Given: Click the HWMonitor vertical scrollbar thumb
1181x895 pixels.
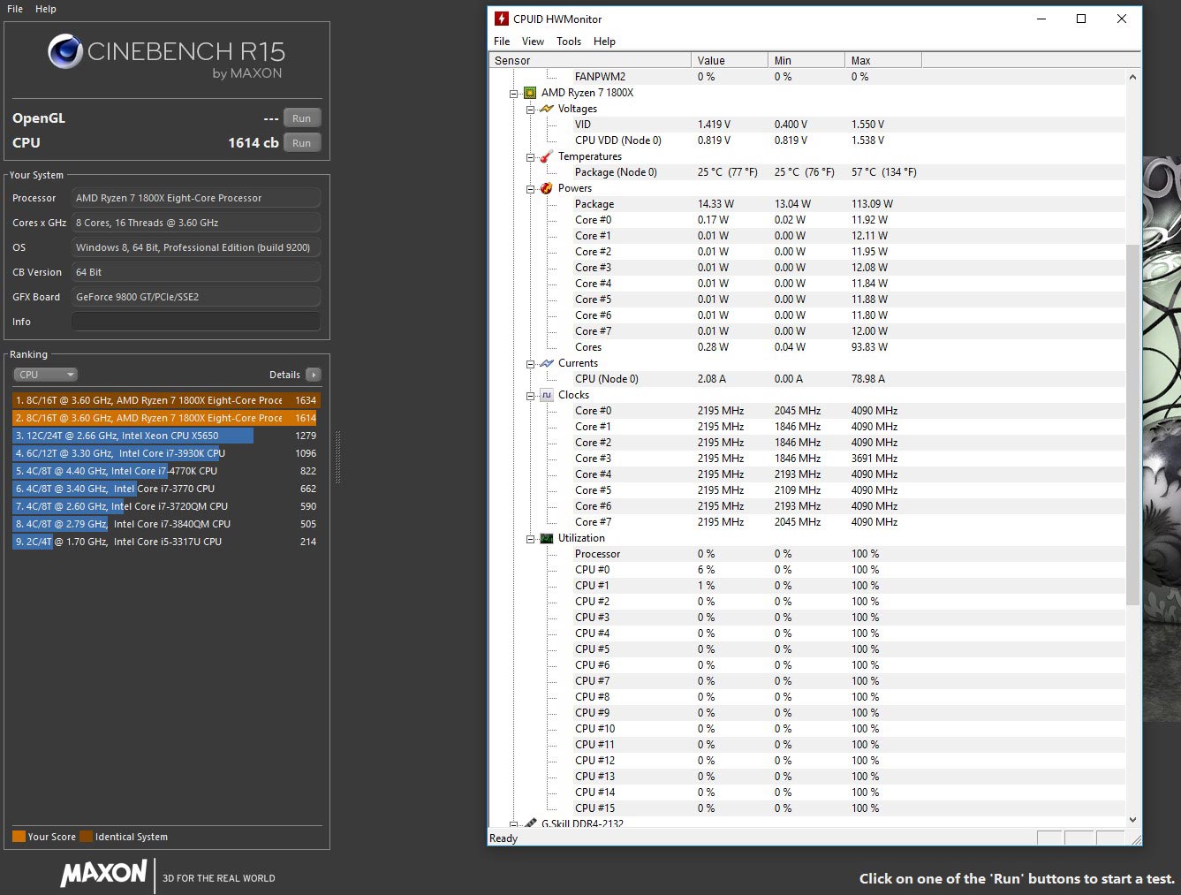Looking at the screenshot, I should 1133,425.
